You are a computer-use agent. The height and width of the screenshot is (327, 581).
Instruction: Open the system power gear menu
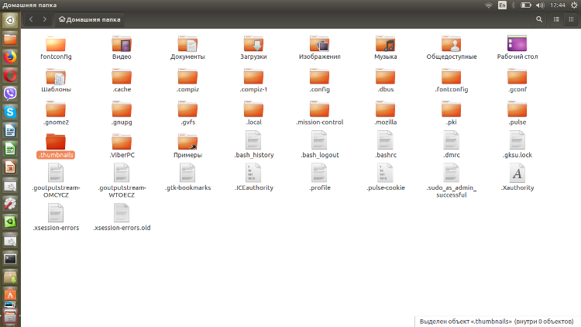[573, 5]
